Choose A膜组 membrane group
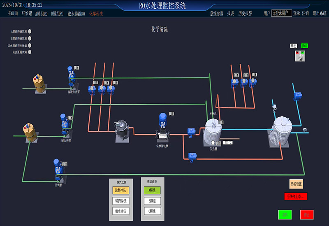The image size is (329, 226). pos(152,190)
